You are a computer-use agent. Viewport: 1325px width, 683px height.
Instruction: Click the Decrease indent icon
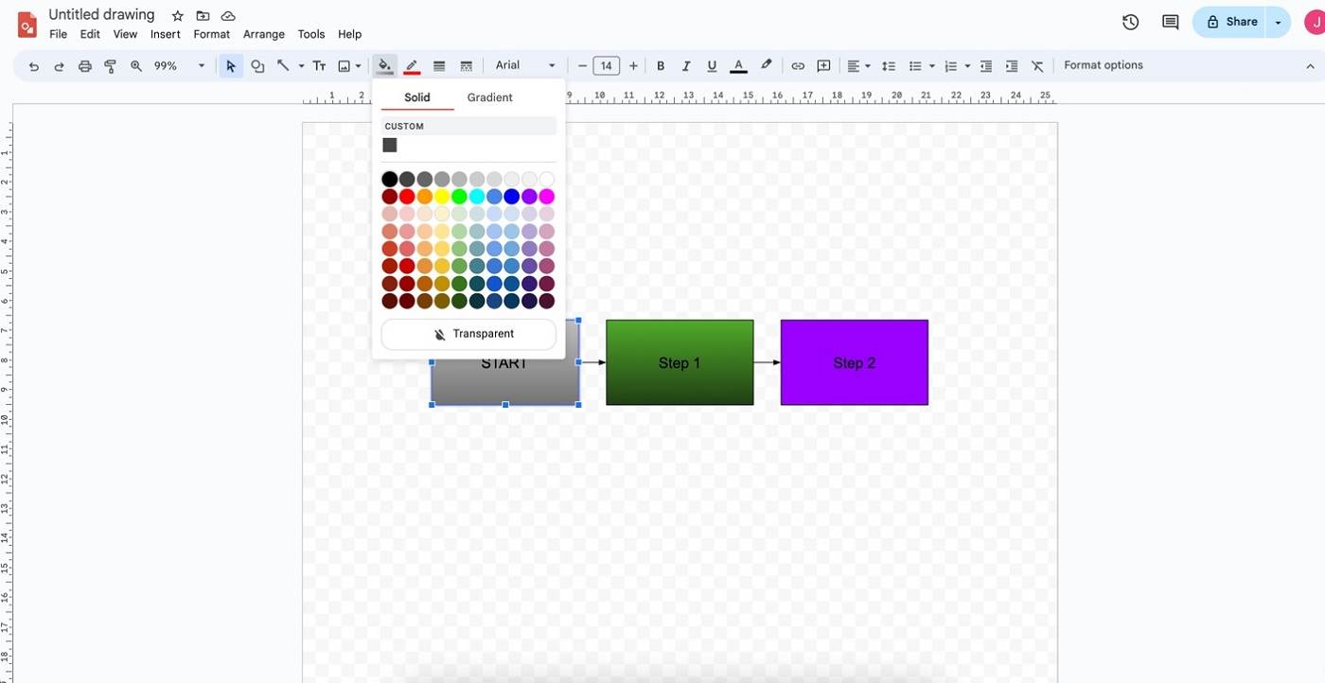click(x=986, y=66)
